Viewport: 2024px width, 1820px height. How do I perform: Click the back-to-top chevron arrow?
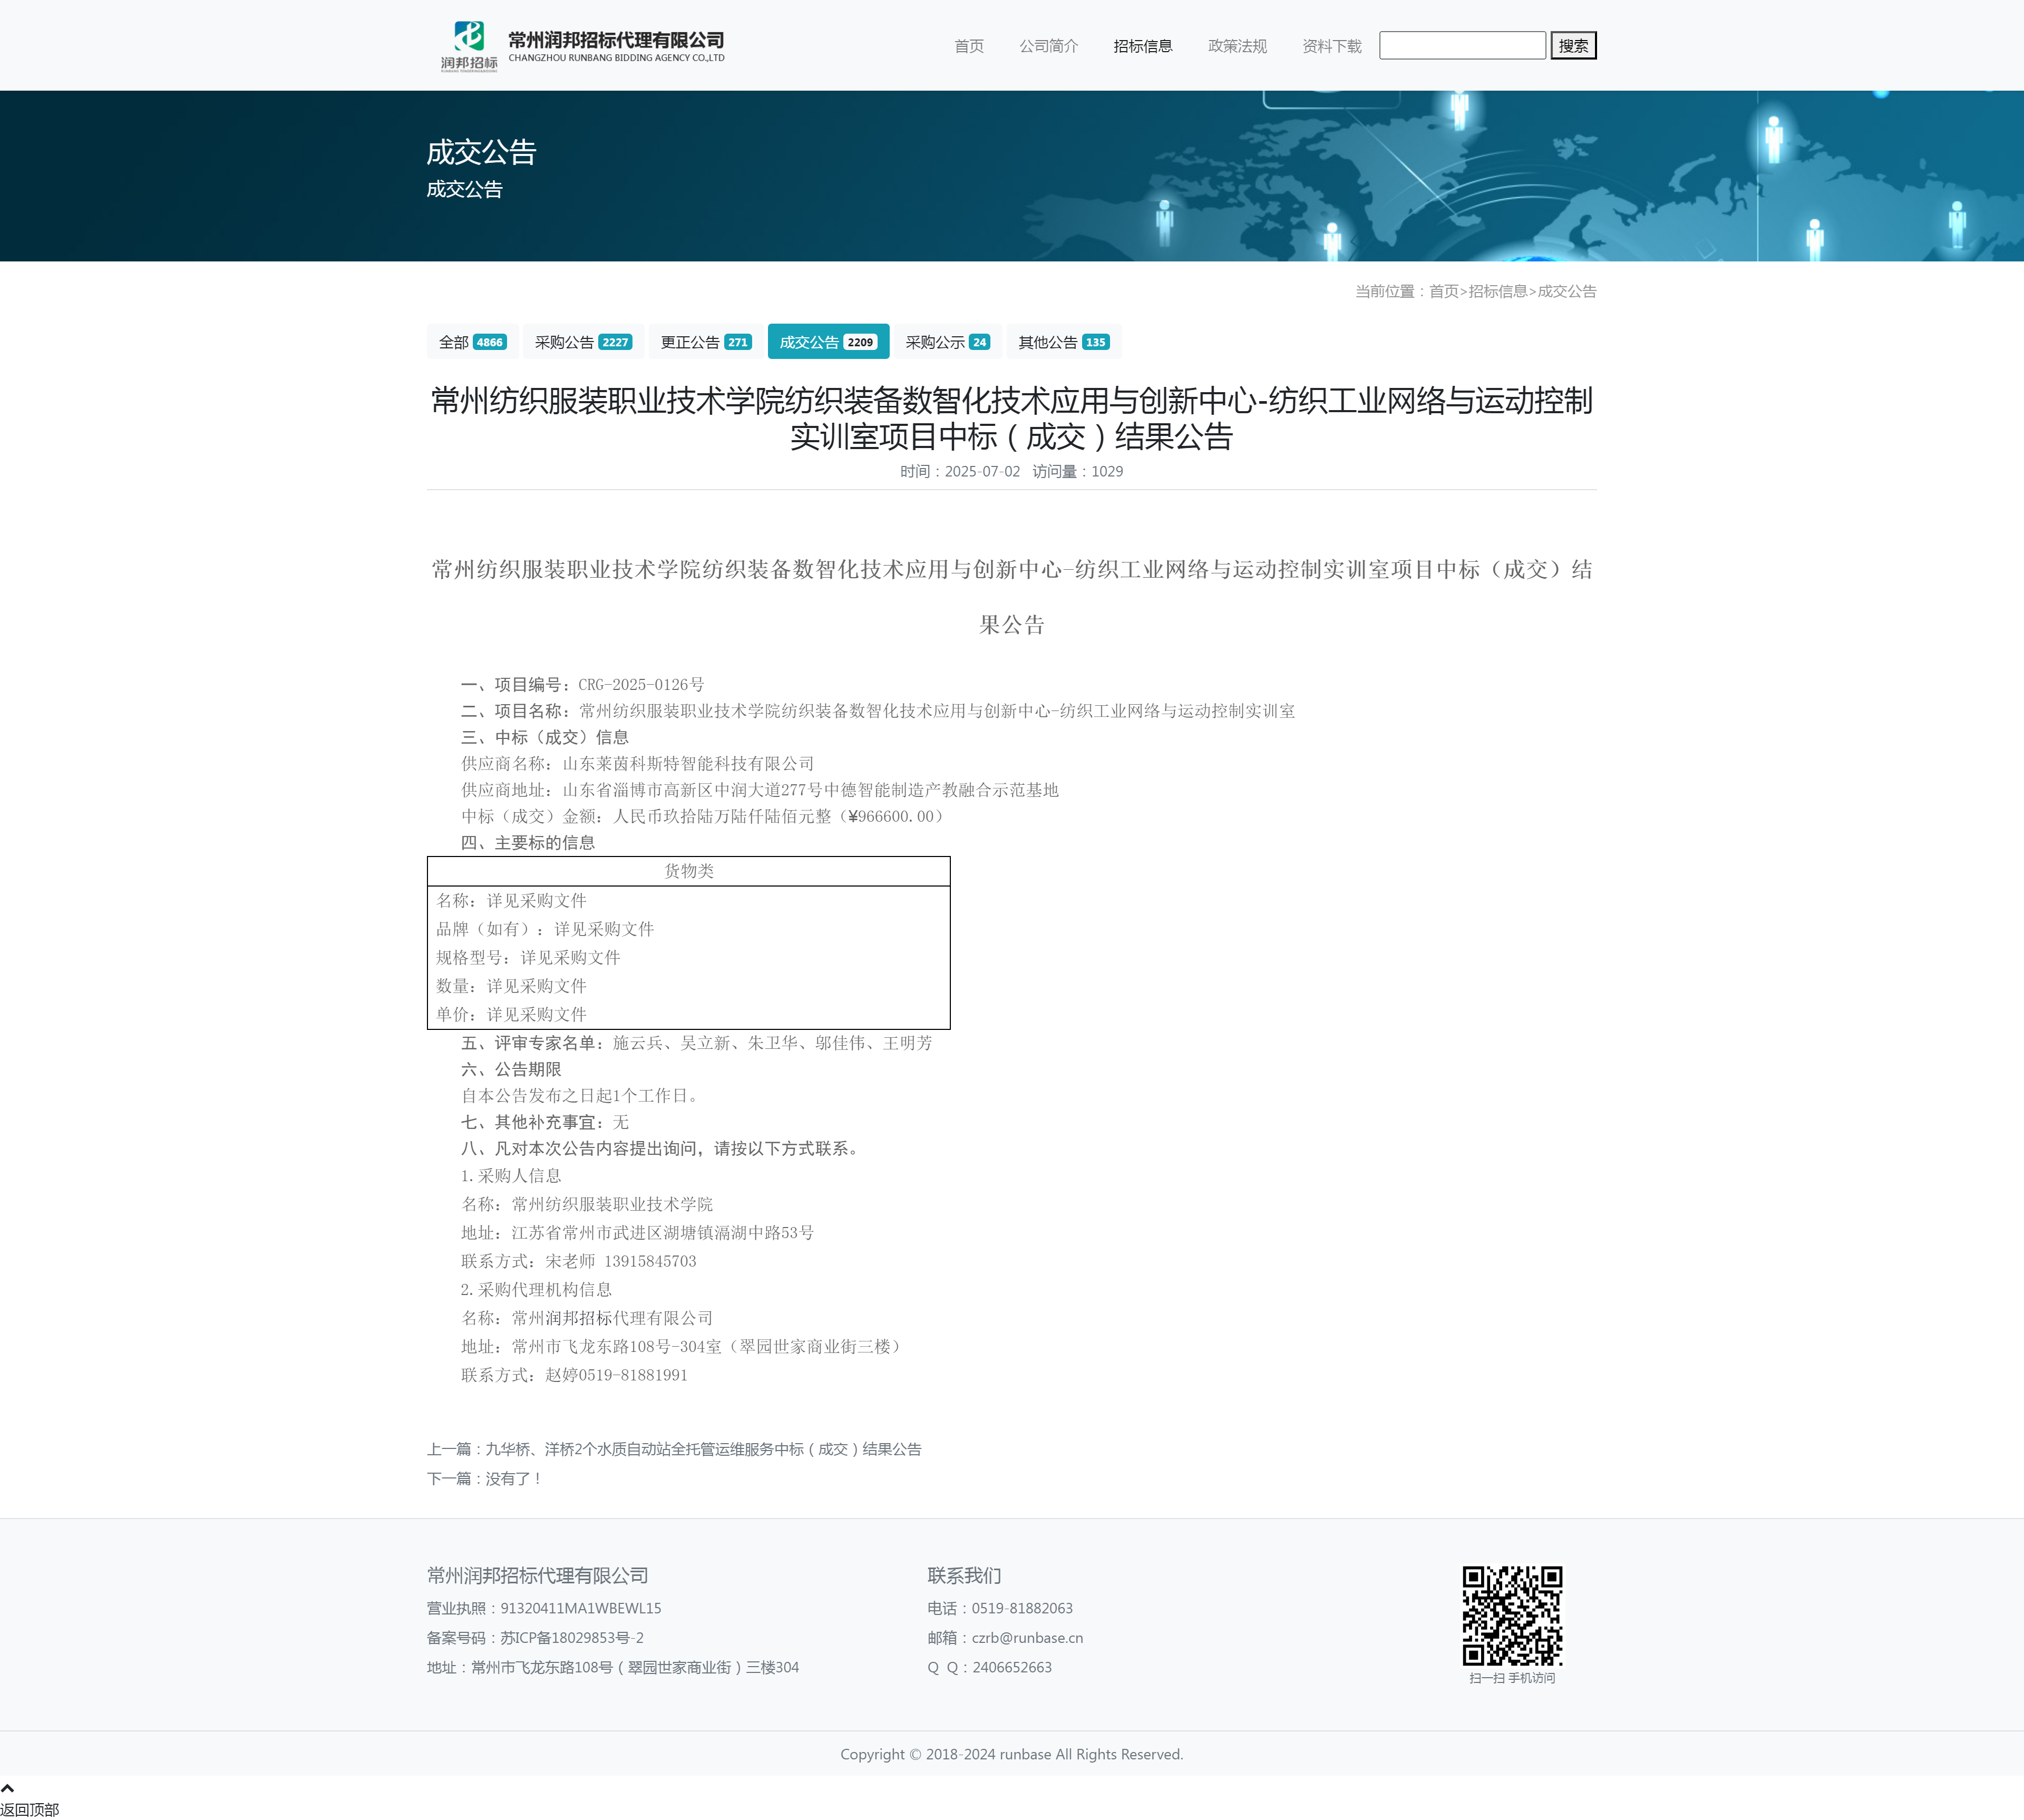[x=8, y=1788]
